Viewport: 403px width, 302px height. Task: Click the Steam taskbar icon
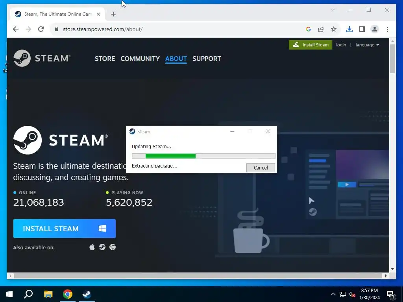87,294
